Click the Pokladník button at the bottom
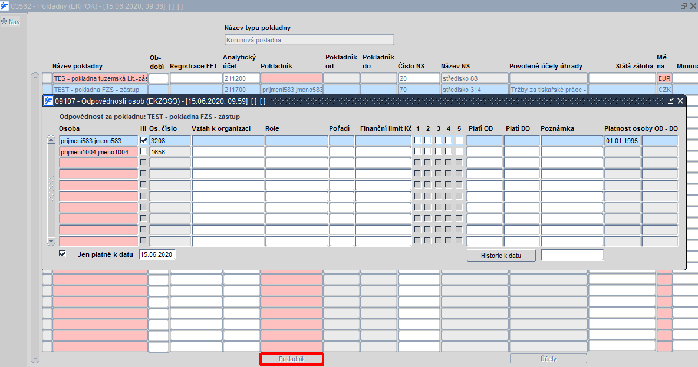The width and height of the screenshot is (698, 367). point(292,359)
